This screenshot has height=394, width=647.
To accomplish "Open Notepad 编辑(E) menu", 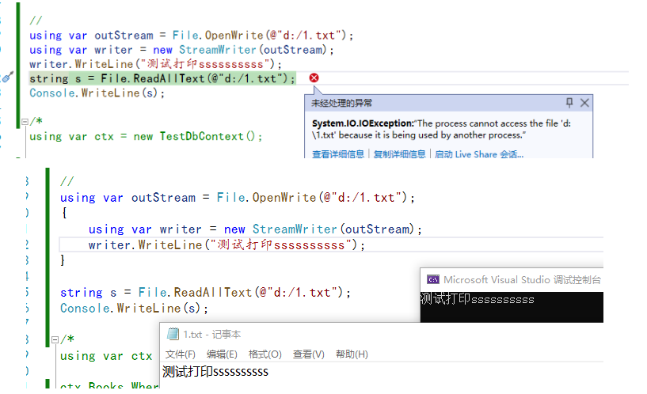I will pyautogui.click(x=222, y=354).
